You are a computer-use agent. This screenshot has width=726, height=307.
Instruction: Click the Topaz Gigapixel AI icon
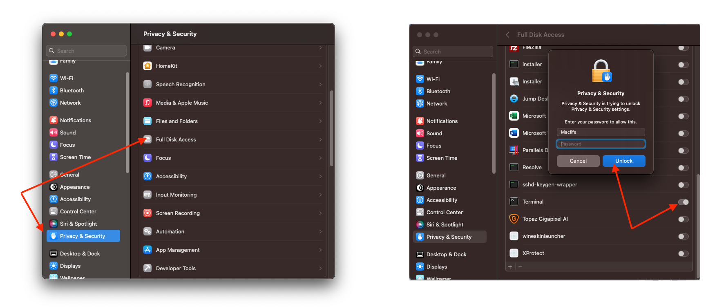[514, 219]
